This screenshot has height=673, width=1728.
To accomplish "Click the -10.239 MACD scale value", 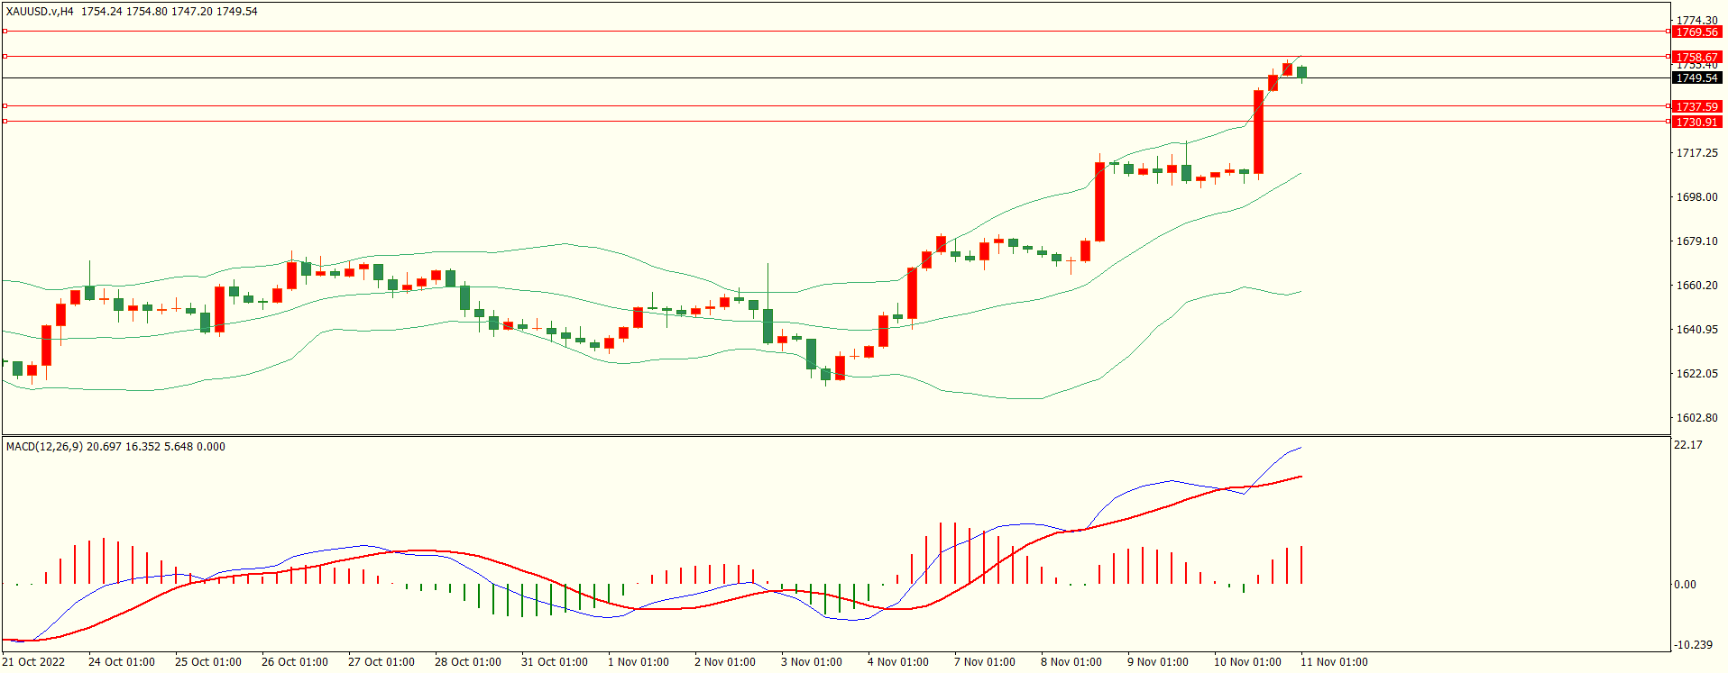I will 1692,645.
